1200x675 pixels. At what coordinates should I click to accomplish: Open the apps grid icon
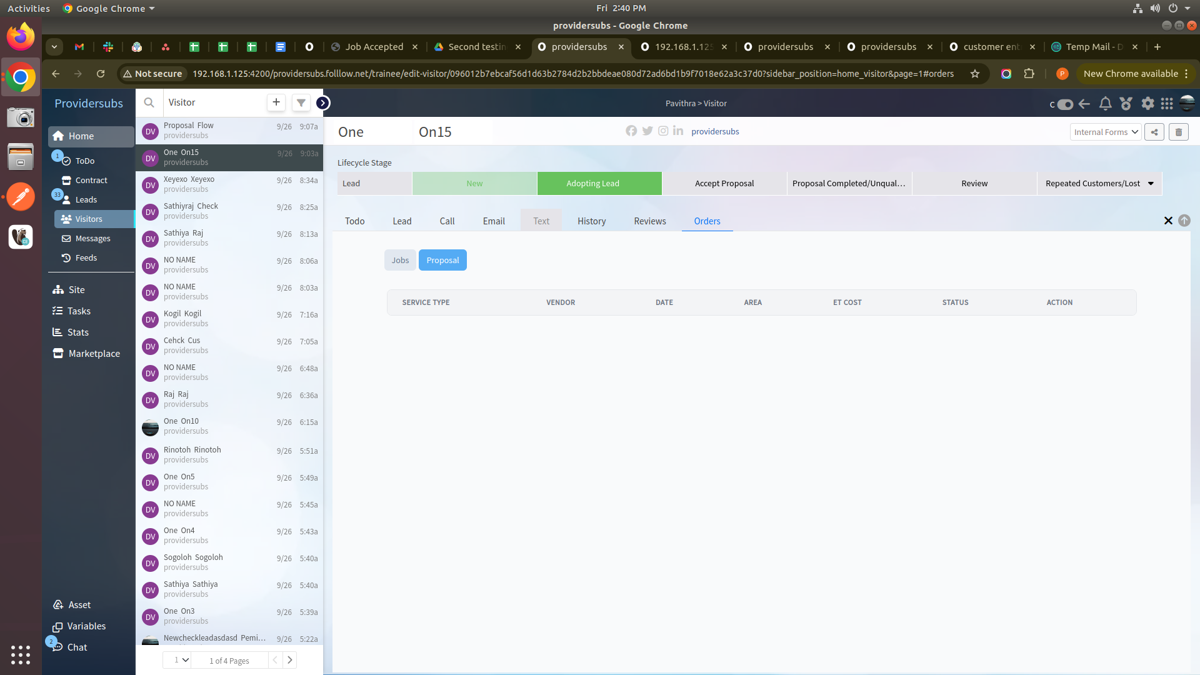pyautogui.click(x=1167, y=104)
